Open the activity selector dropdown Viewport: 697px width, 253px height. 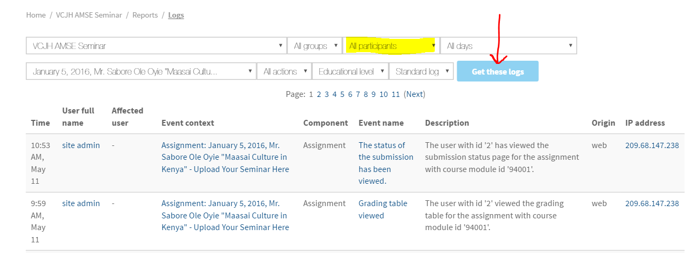pos(140,71)
